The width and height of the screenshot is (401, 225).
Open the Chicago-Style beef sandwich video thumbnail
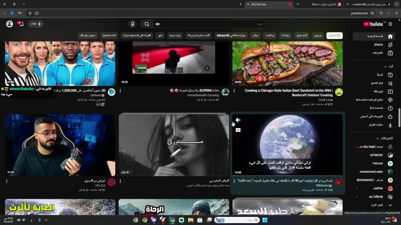tap(288, 64)
